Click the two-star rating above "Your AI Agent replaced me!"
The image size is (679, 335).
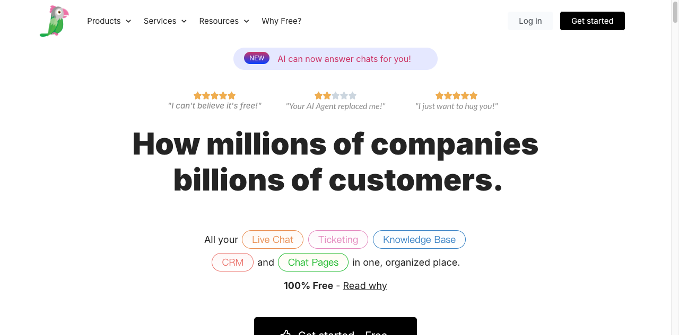(x=335, y=96)
